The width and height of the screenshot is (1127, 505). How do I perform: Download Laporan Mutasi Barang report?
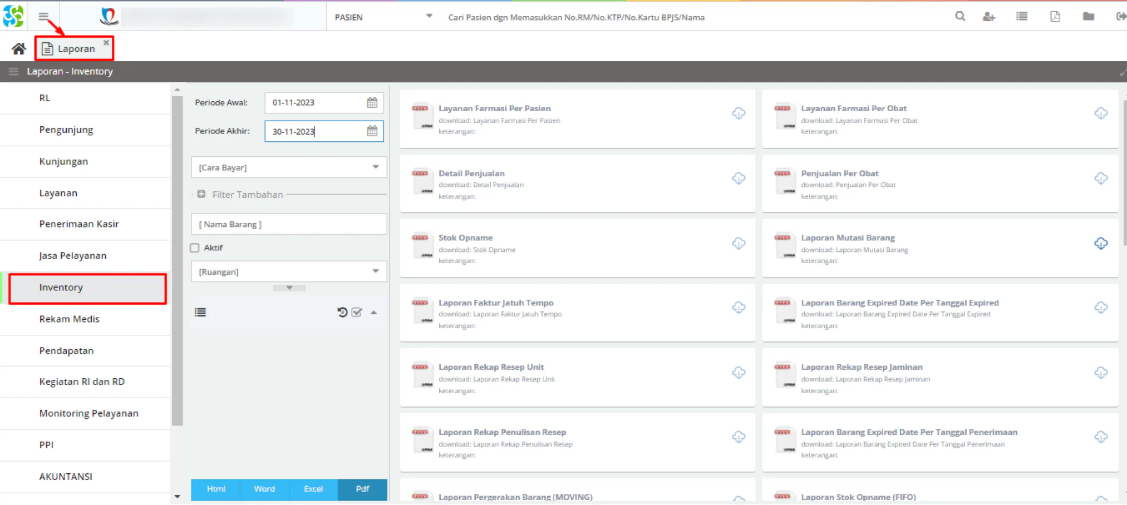pos(1101,244)
